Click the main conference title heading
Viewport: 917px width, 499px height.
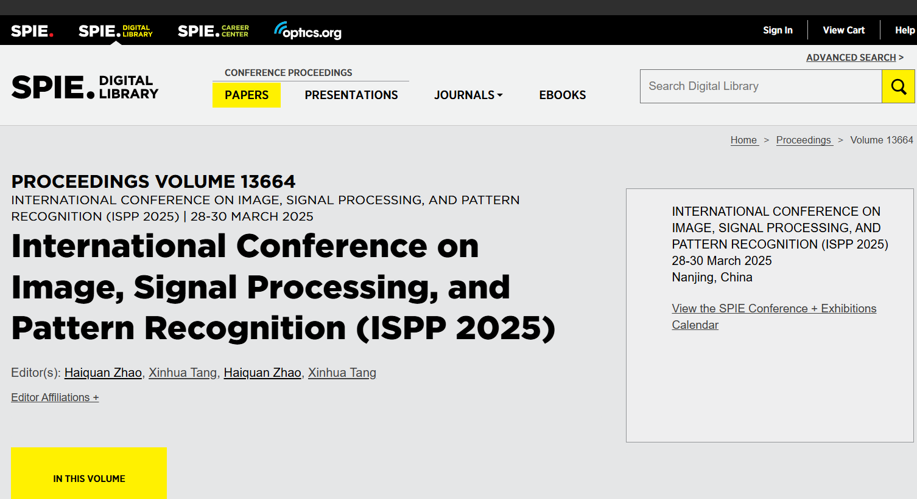coord(284,287)
